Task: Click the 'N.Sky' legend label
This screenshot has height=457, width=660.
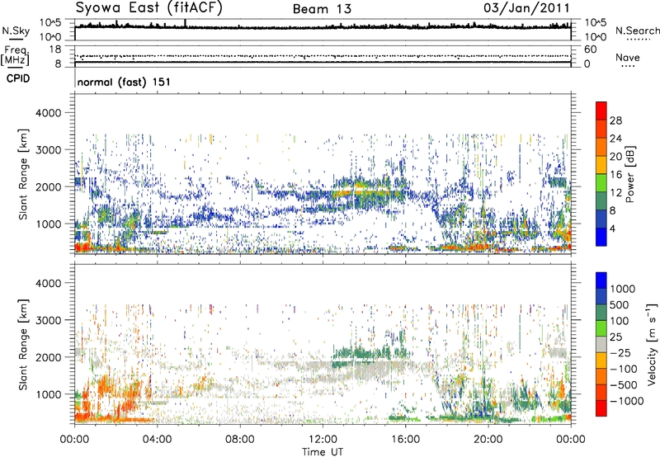Action: (16, 31)
